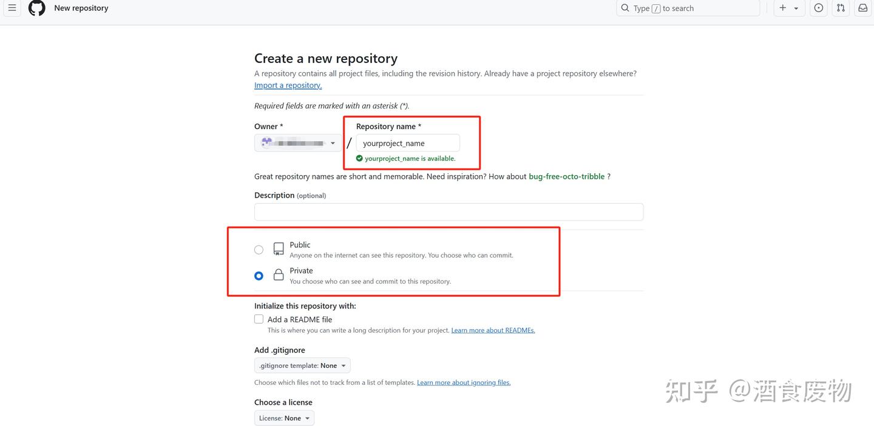
Task: Select the suggested name bug-free-octo-tribble
Action: click(566, 176)
